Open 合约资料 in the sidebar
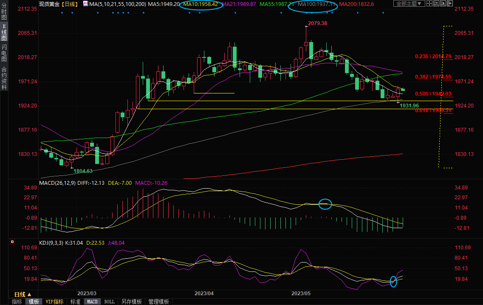The image size is (483, 305). [4, 78]
